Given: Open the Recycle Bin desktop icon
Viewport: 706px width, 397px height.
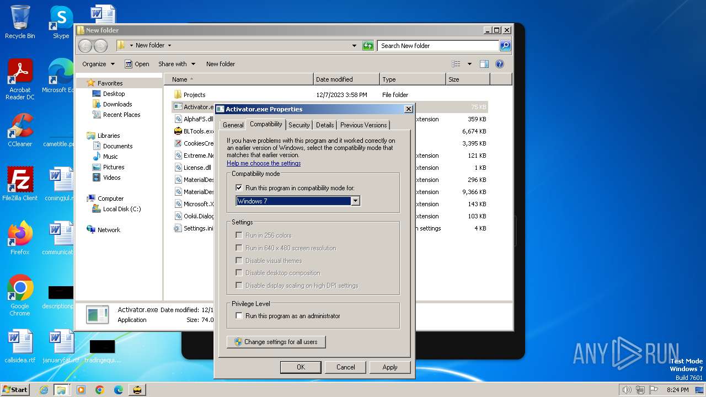Looking at the screenshot, I should (x=20, y=22).
